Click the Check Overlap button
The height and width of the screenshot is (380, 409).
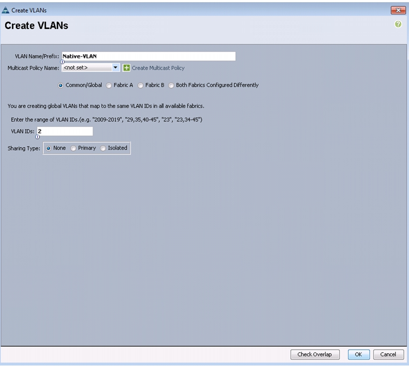[315, 354]
